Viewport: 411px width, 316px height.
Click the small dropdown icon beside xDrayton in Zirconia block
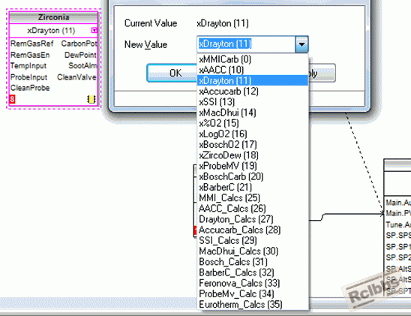click(94, 31)
